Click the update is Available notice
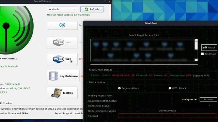The height and width of the screenshot is (122, 218). pos(9,66)
